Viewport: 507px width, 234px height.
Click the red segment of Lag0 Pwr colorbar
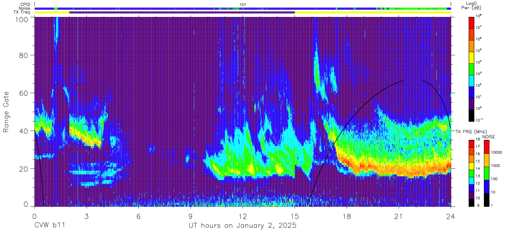(472, 22)
